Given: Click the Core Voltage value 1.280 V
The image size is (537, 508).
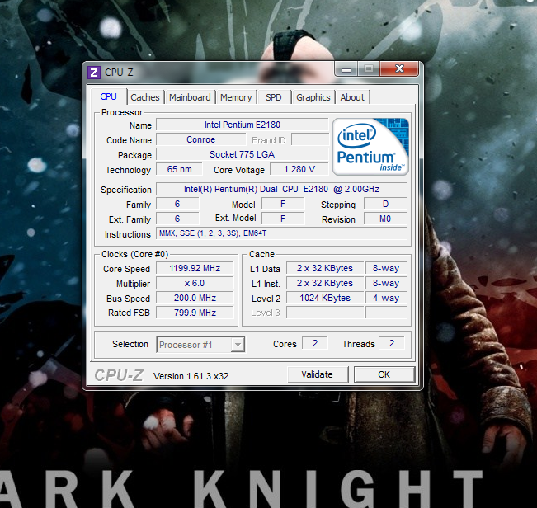Looking at the screenshot, I should click(299, 169).
